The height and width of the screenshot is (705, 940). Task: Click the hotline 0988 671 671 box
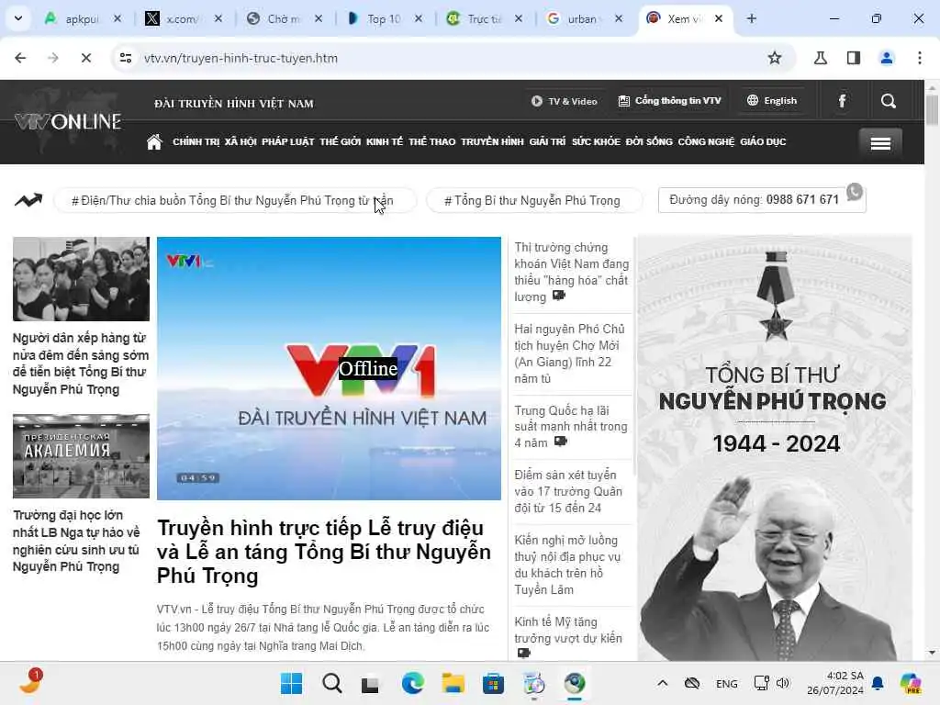(761, 199)
